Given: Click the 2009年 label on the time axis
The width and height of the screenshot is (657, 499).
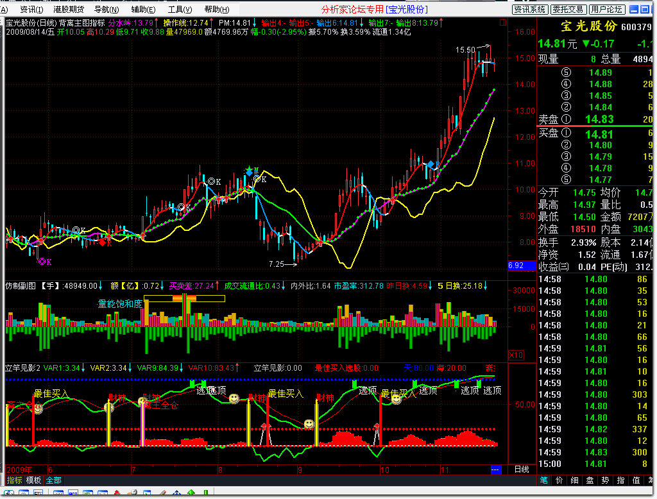Looking at the screenshot, I should point(19,469).
